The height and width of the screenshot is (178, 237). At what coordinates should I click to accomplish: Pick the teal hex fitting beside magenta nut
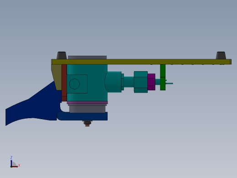[x=141, y=82]
